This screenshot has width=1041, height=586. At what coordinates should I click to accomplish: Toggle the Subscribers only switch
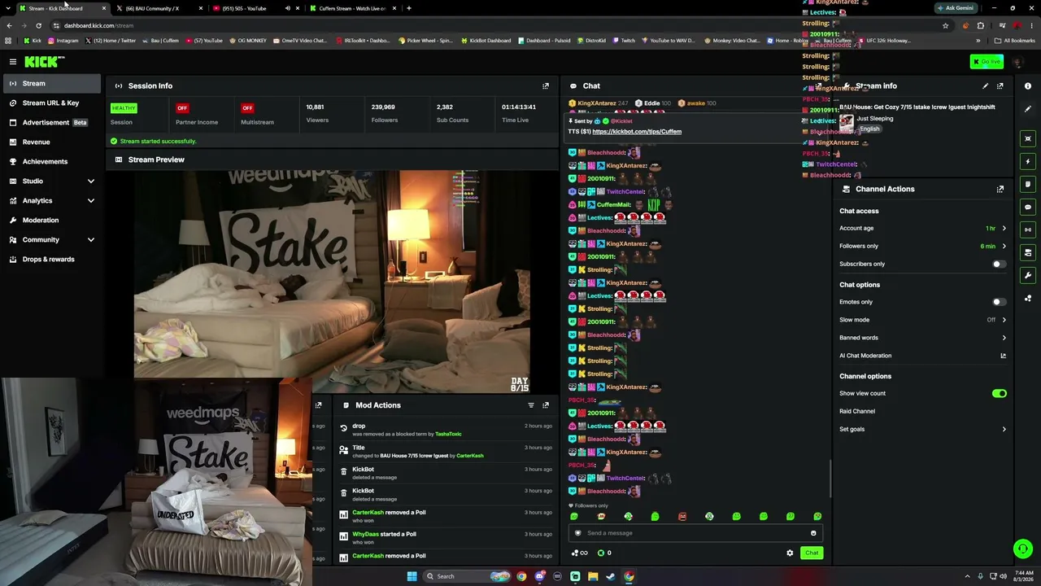tap(999, 264)
